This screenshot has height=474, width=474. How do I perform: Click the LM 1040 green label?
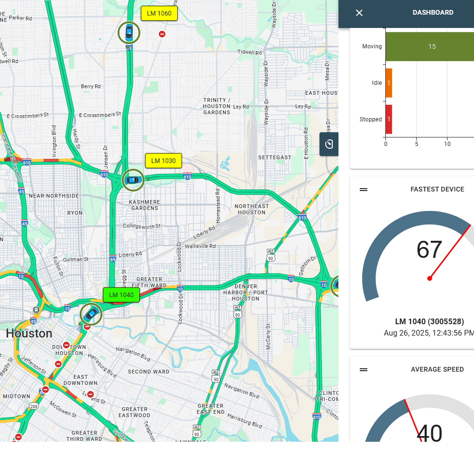(120, 295)
